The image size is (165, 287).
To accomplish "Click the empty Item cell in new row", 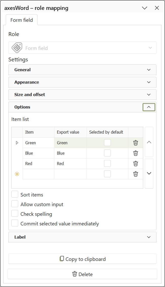I will click(x=38, y=174).
